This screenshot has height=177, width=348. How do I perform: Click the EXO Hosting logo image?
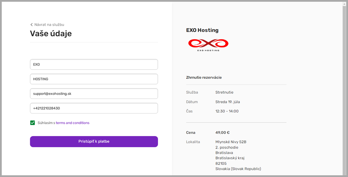point(208,45)
